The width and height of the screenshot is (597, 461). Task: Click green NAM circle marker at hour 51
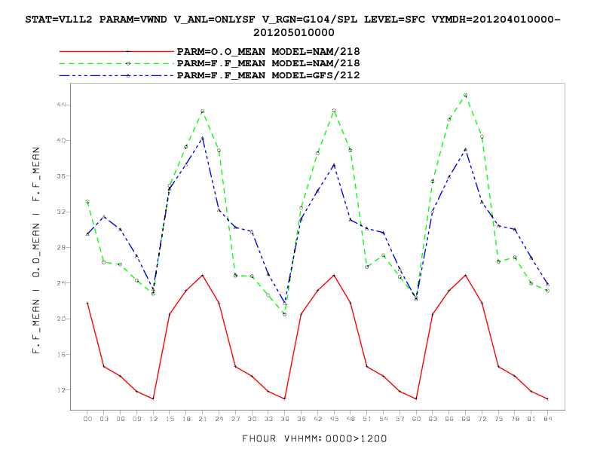coord(367,267)
